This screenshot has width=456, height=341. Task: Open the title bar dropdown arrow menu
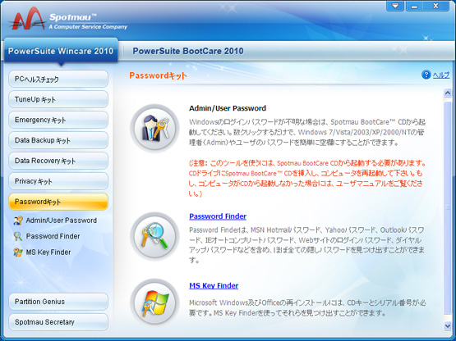tap(395, 6)
